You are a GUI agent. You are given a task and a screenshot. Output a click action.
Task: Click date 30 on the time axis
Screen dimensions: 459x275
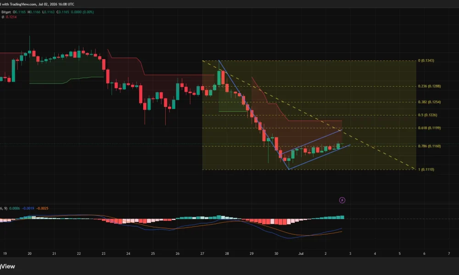click(x=276, y=253)
